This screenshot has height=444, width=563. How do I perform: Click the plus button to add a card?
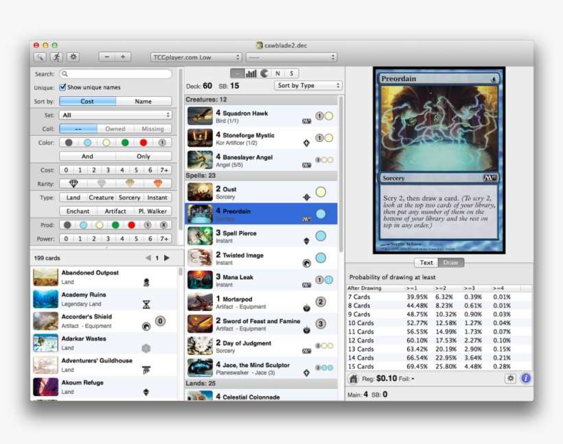tap(122, 56)
